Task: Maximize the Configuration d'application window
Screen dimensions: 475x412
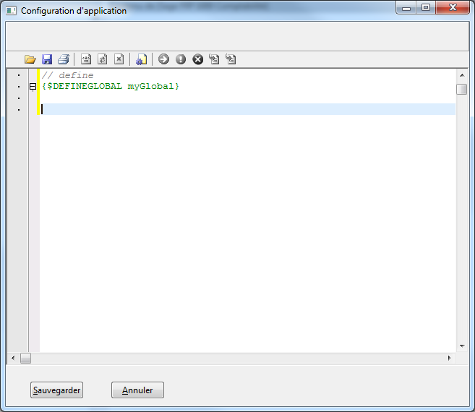Action: tap(426, 7)
